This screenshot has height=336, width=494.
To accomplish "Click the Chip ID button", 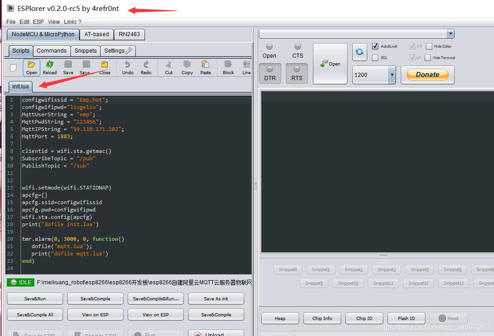I will [364, 318].
